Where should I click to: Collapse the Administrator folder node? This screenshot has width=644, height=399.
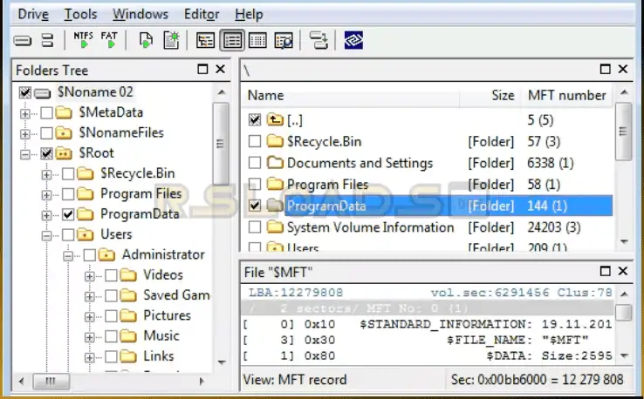tap(67, 255)
